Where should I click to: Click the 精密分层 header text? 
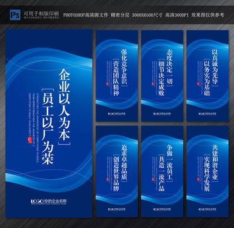(x=120, y=15)
